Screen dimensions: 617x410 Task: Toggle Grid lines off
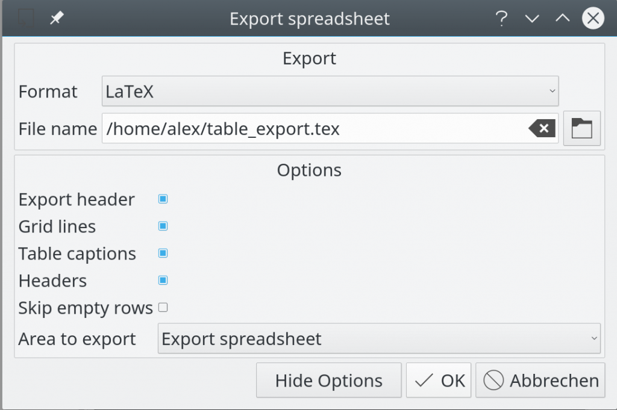(162, 226)
